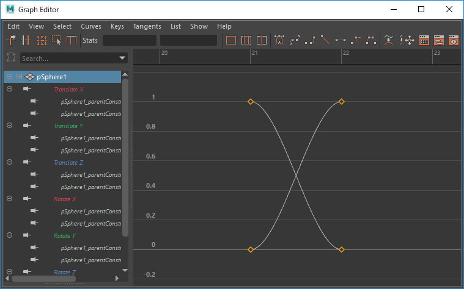
Task: Activate the Lattice Deform Keys tool
Action: click(x=42, y=40)
